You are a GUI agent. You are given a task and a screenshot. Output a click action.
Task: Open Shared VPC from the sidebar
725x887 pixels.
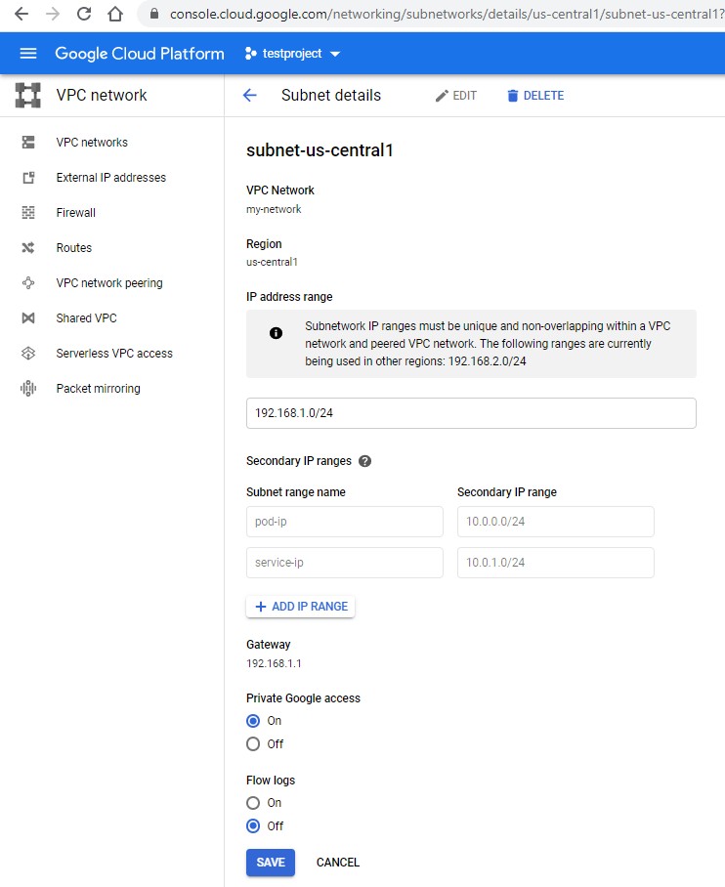(x=86, y=317)
